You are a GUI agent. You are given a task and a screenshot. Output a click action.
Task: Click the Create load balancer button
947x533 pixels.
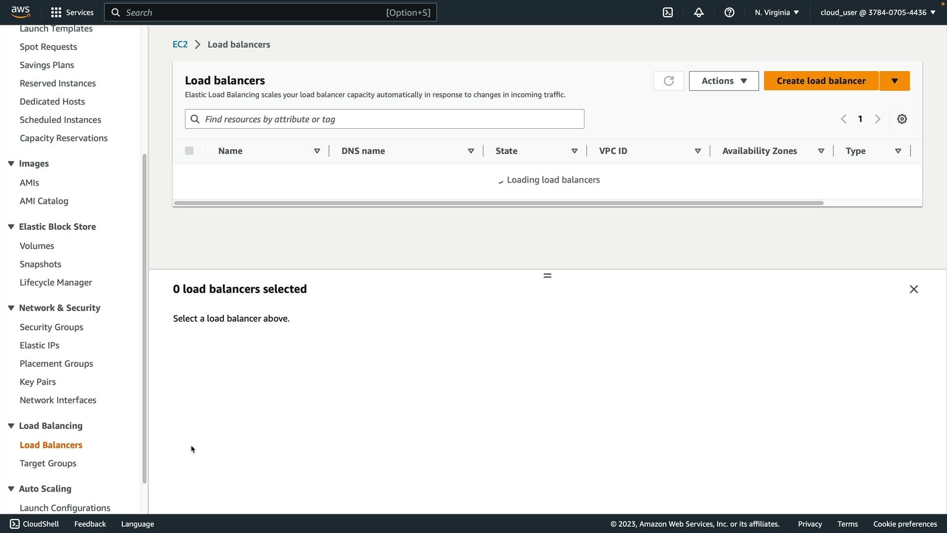coord(821,81)
